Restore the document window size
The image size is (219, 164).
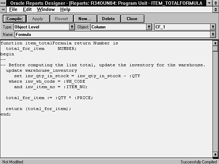pyautogui.click(x=215, y=9)
